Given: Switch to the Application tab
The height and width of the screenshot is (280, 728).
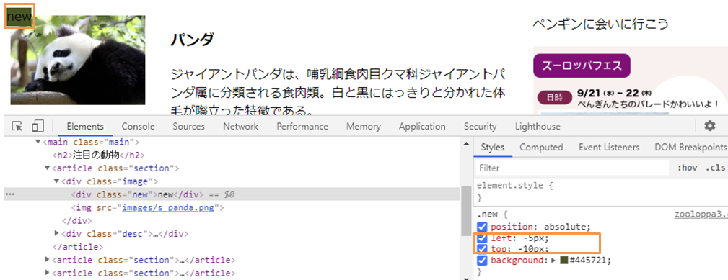Looking at the screenshot, I should pyautogui.click(x=422, y=127).
